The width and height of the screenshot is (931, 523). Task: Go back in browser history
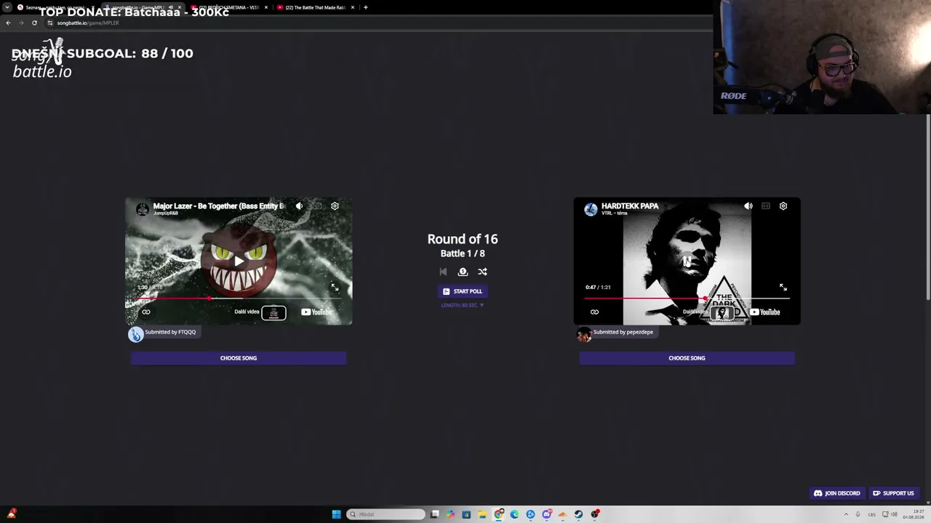coord(8,23)
